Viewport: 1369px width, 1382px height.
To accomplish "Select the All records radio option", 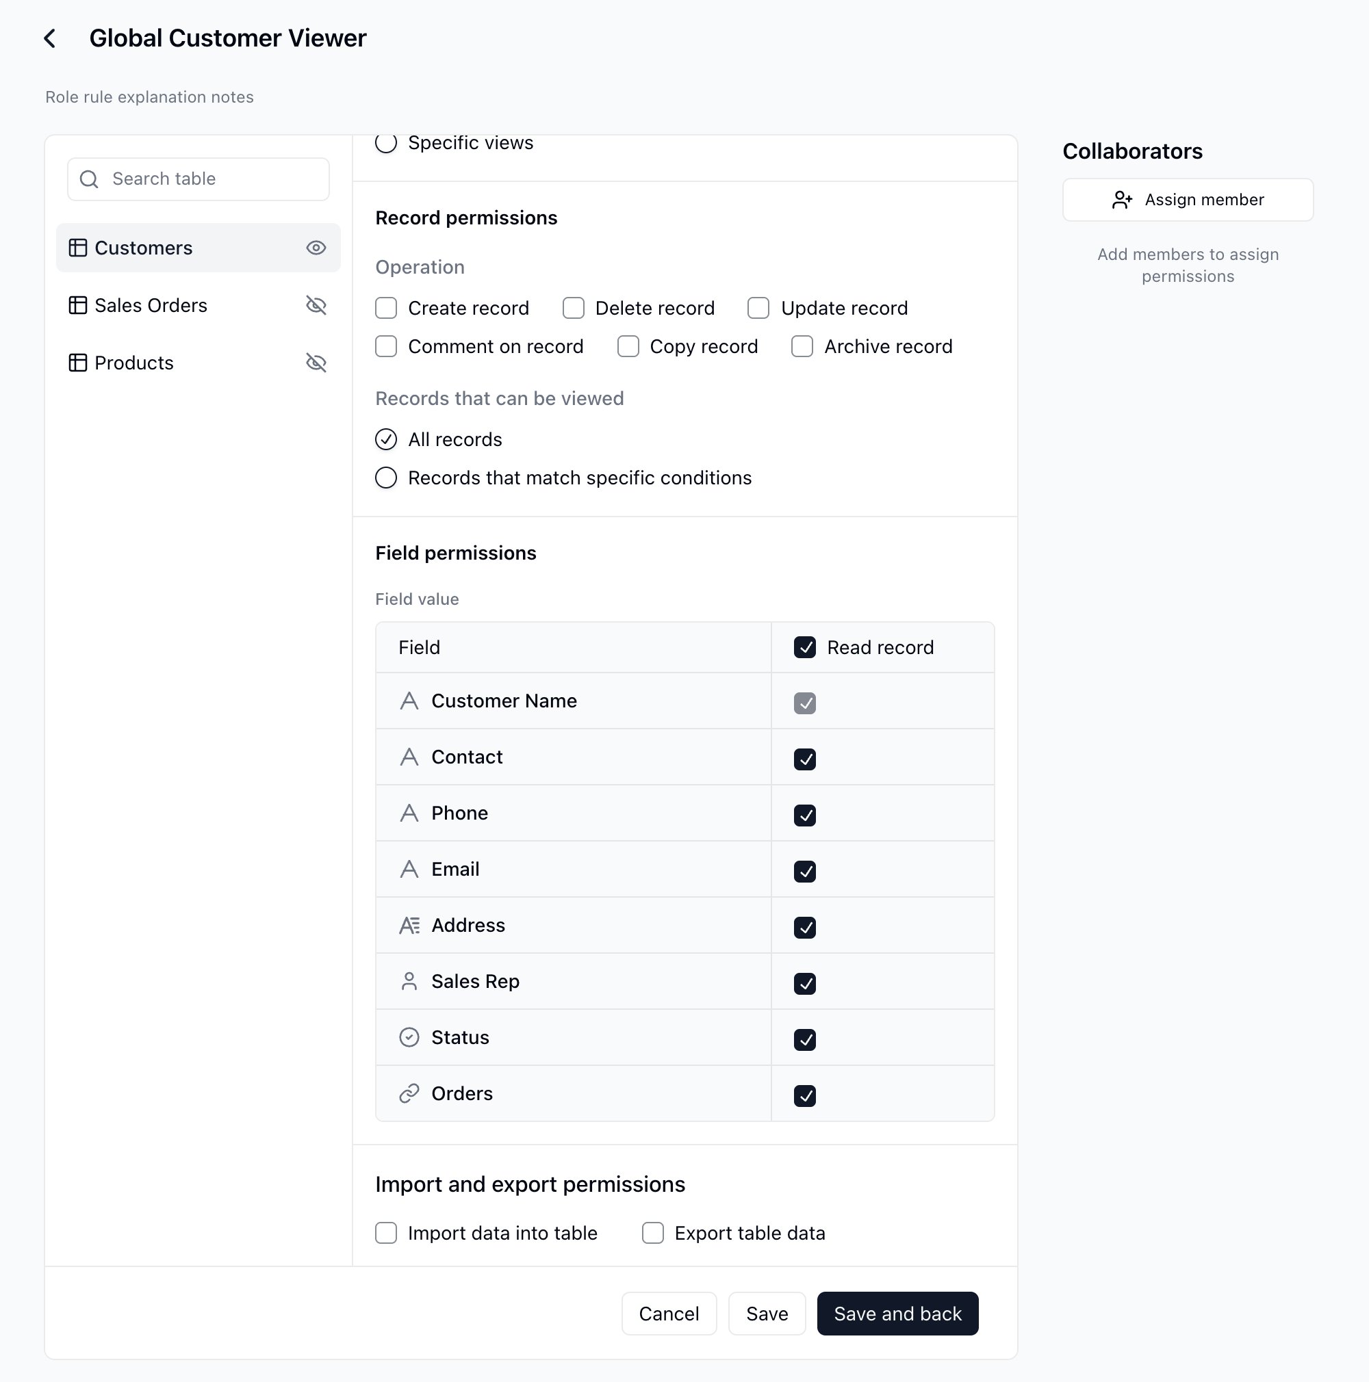I will (x=387, y=439).
